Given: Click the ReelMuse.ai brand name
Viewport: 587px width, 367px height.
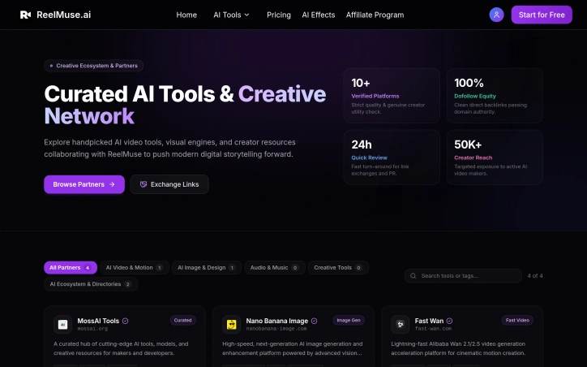Looking at the screenshot, I should coord(63,15).
